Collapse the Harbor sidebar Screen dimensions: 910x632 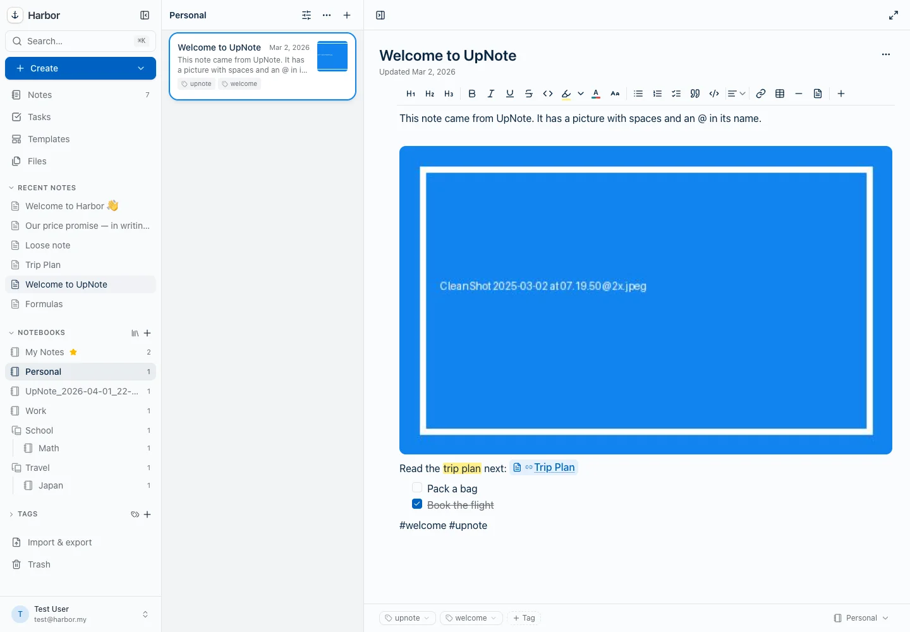click(145, 15)
